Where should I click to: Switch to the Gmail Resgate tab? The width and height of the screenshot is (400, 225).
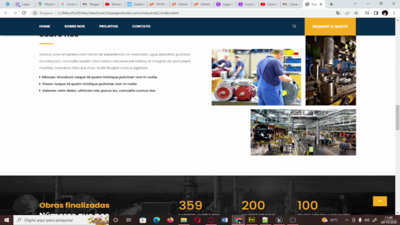click(91, 4)
